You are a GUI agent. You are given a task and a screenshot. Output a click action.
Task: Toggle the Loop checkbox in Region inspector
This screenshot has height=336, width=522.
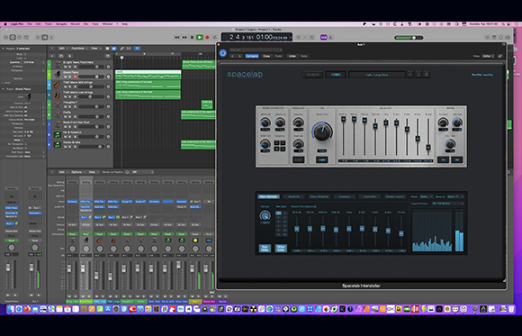(x=25, y=58)
